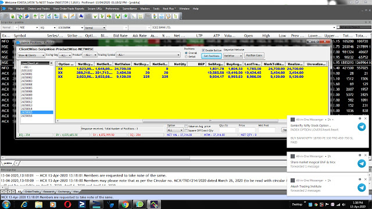Click SellAvg value 19,585.60
The width and height of the screenshot is (372, 209).
[x=216, y=73]
